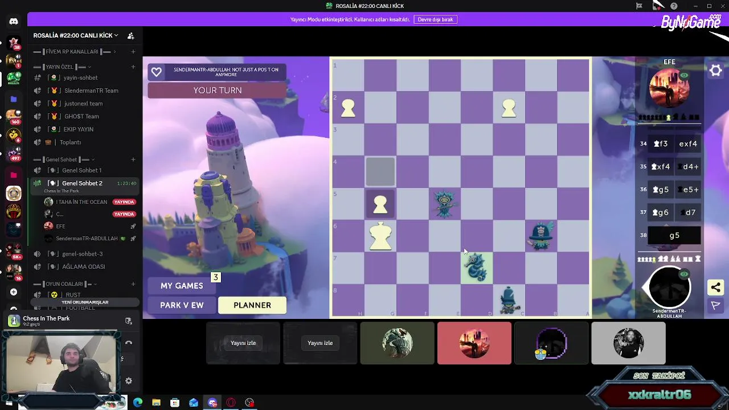Click the highlighted grey square on the board

[x=380, y=171]
